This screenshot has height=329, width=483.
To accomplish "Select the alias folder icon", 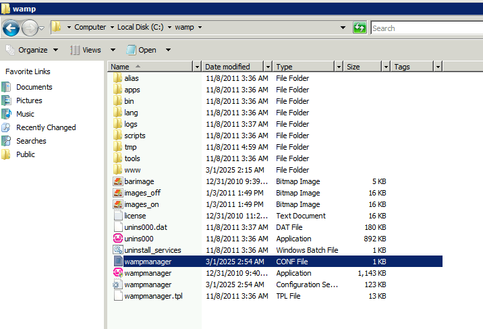I will pyautogui.click(x=117, y=78).
